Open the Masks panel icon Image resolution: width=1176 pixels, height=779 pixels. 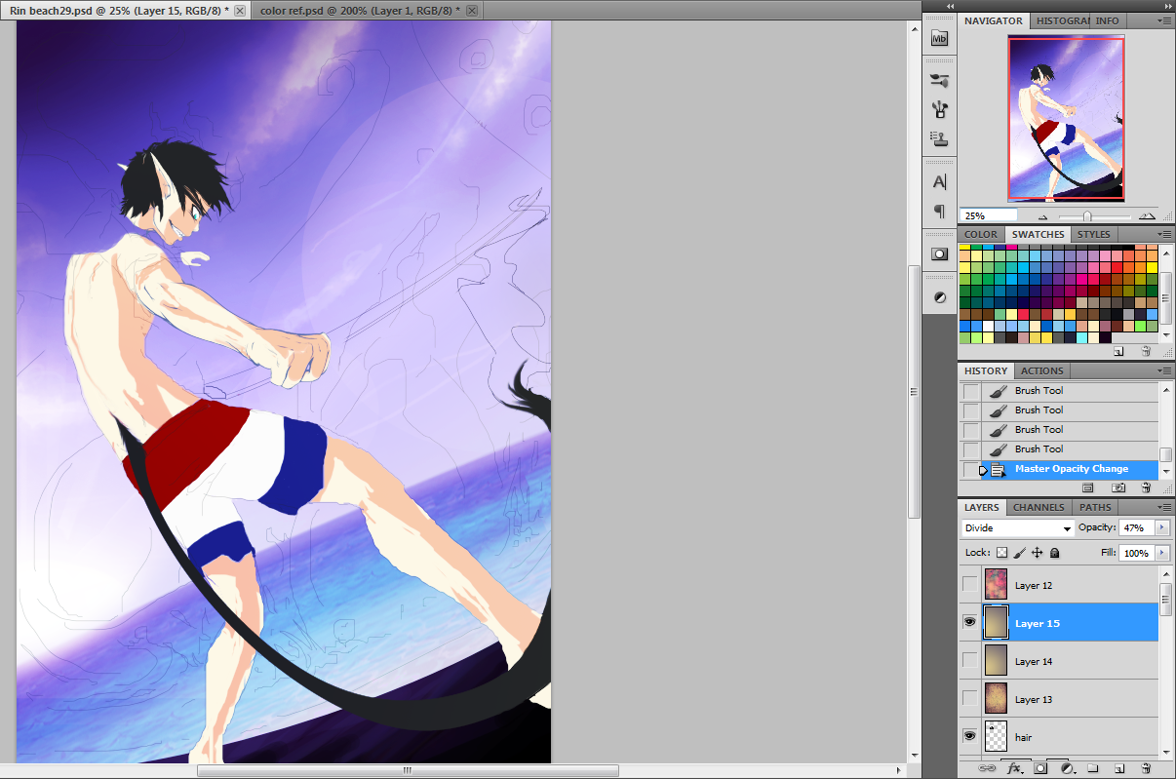coord(939,253)
